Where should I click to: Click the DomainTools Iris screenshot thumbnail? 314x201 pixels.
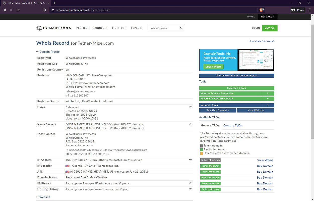(256, 60)
